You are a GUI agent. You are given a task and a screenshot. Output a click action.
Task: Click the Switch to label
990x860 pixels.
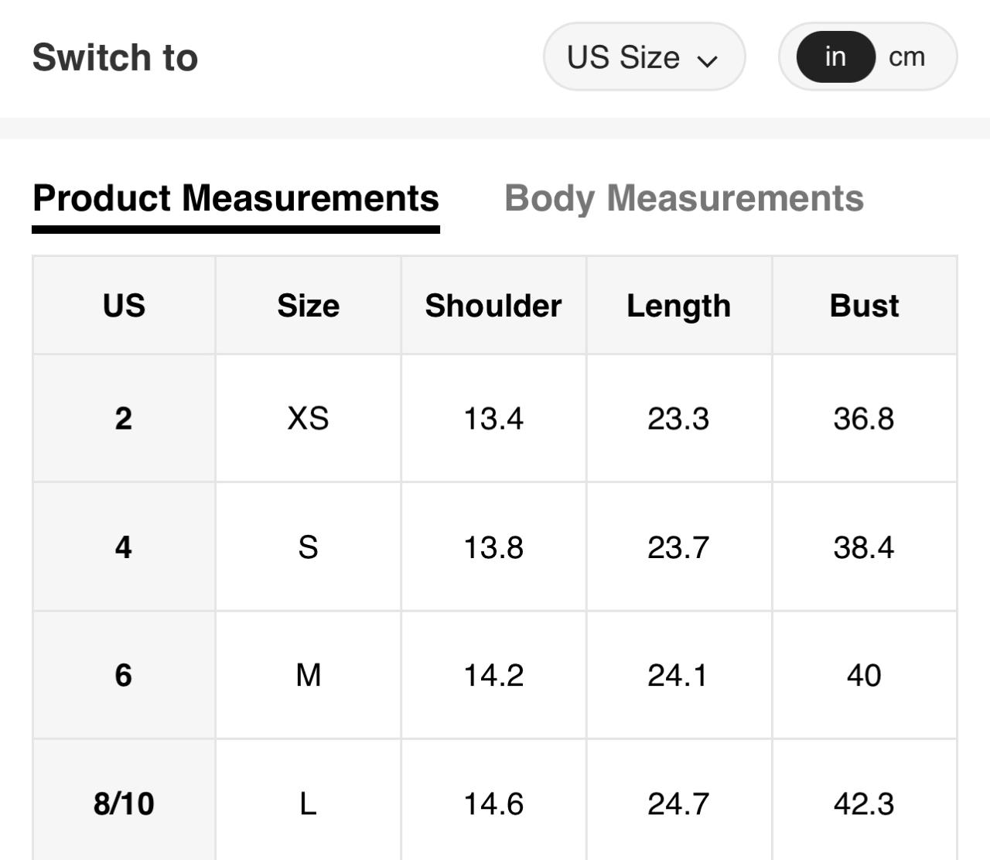click(x=115, y=57)
